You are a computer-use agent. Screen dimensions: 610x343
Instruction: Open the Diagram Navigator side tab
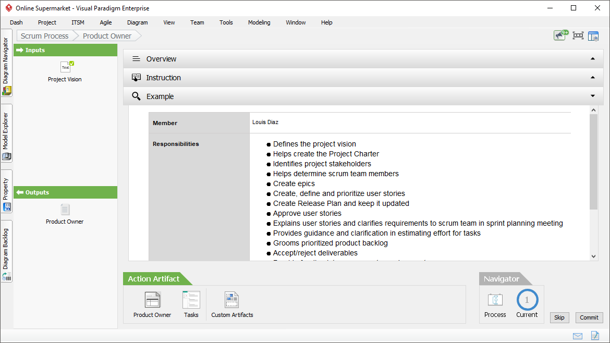pos(7,63)
